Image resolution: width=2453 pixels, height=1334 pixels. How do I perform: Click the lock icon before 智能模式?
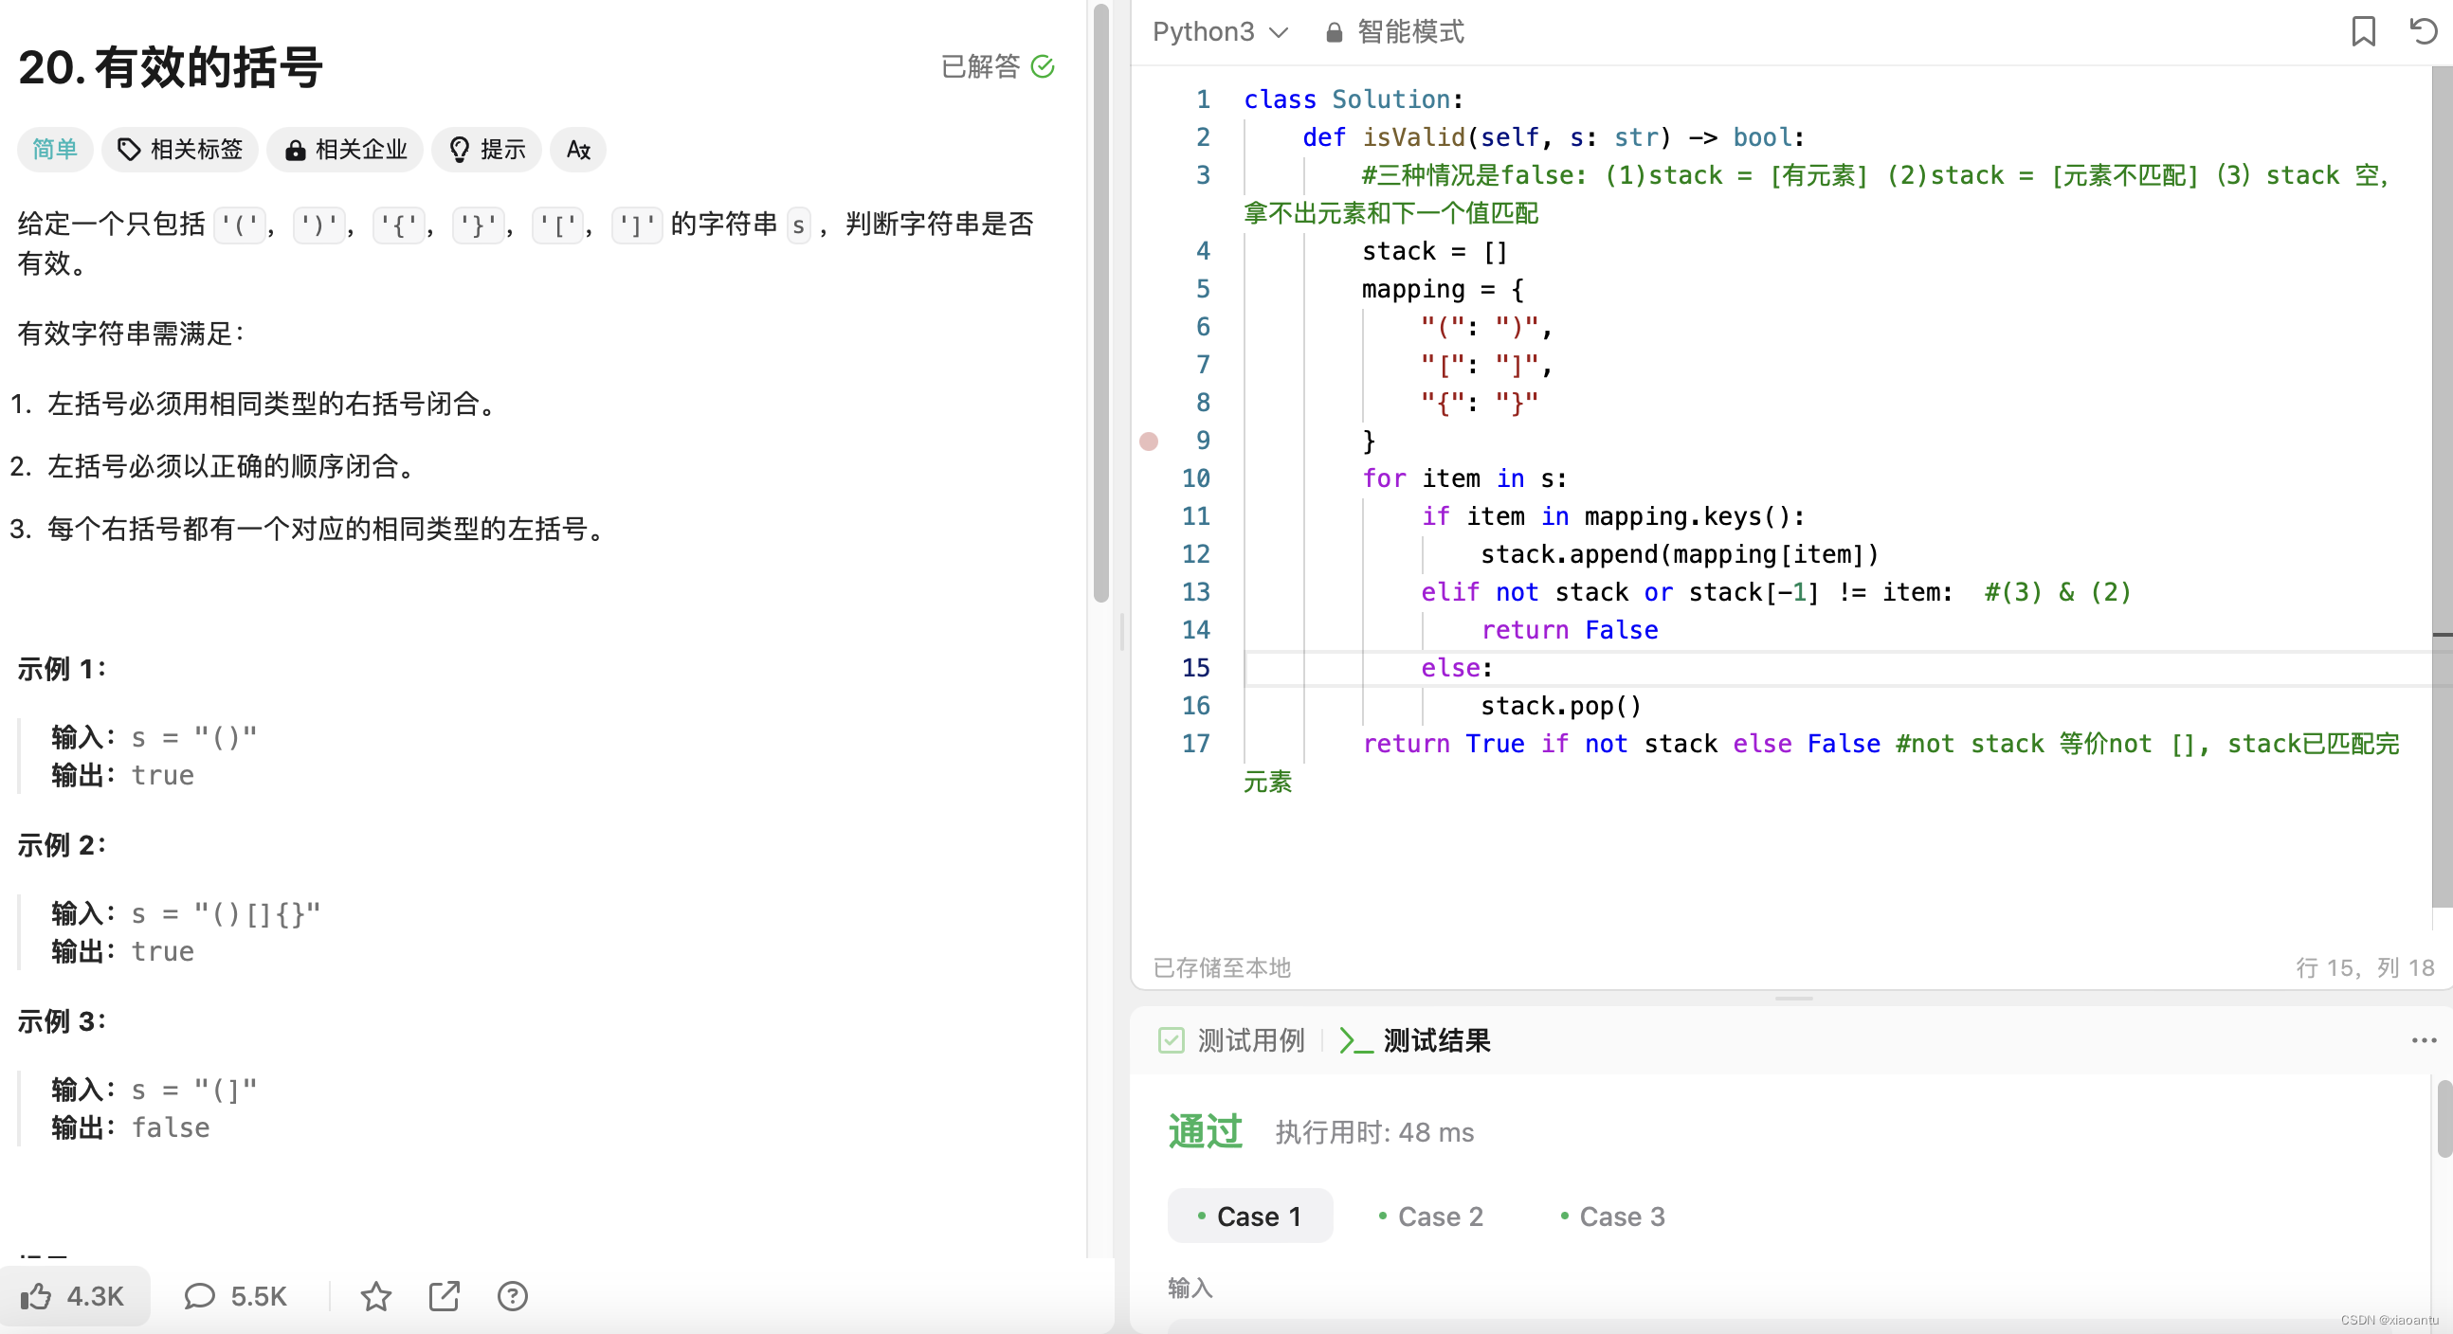click(1335, 32)
